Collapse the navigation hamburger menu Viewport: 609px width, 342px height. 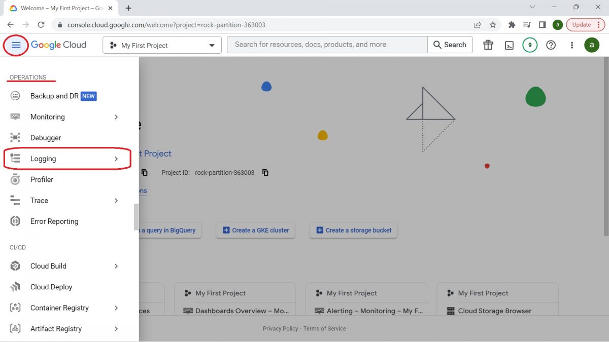pos(16,45)
